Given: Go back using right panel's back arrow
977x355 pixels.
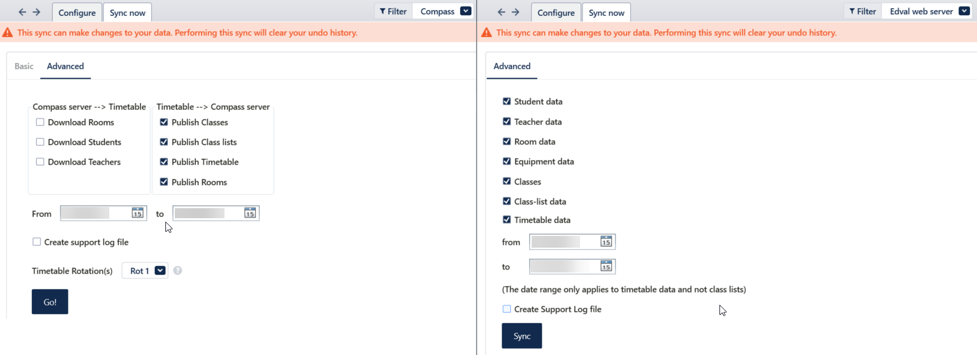Looking at the screenshot, I should (501, 12).
